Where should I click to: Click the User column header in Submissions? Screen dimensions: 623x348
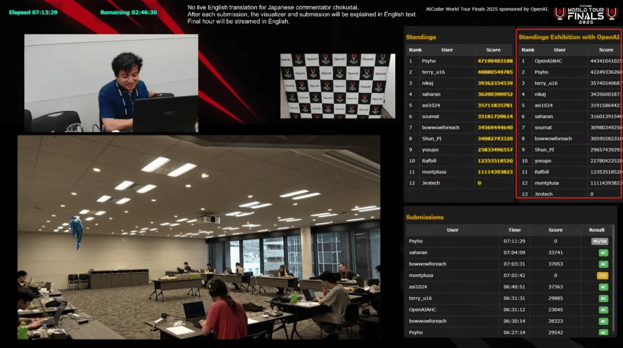pos(453,230)
